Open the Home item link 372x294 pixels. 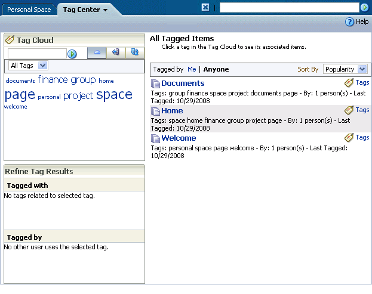(x=172, y=111)
